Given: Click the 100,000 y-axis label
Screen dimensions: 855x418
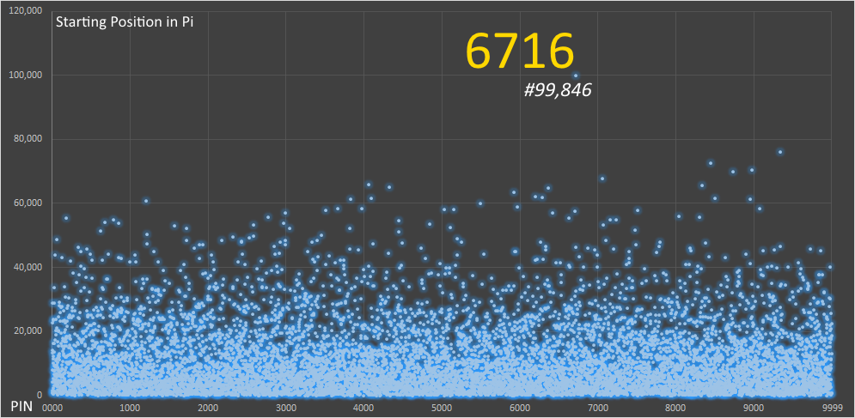Looking at the screenshot, I should point(25,76).
